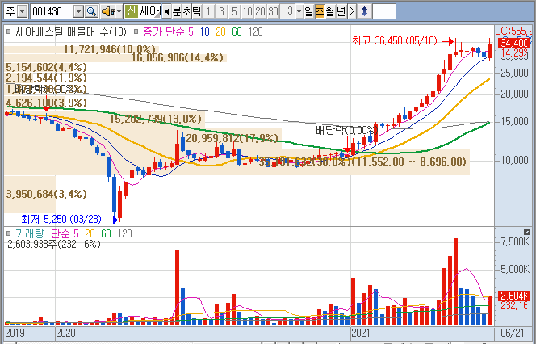Click the stock code field showing 001430
This screenshot has height=344, width=536.
(x=52, y=12)
